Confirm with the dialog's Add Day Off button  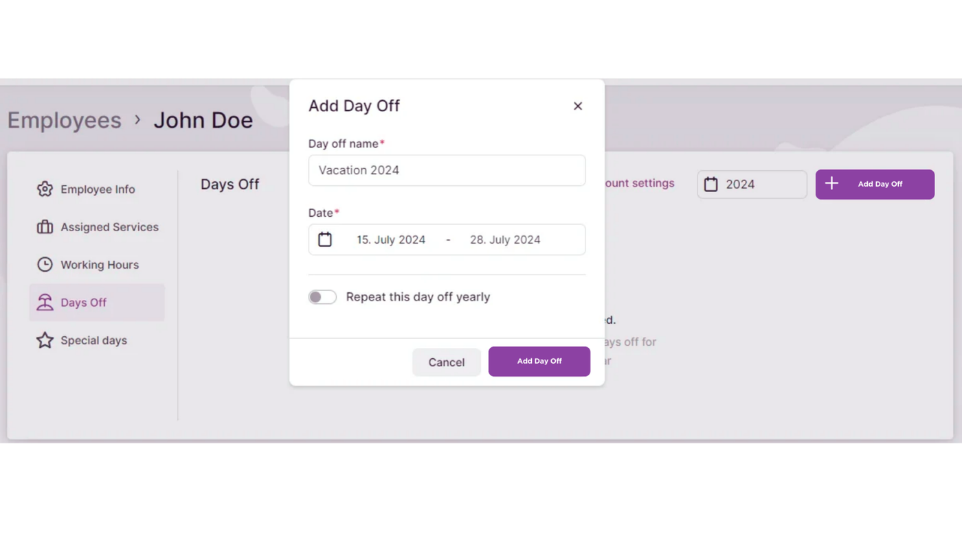pos(539,362)
